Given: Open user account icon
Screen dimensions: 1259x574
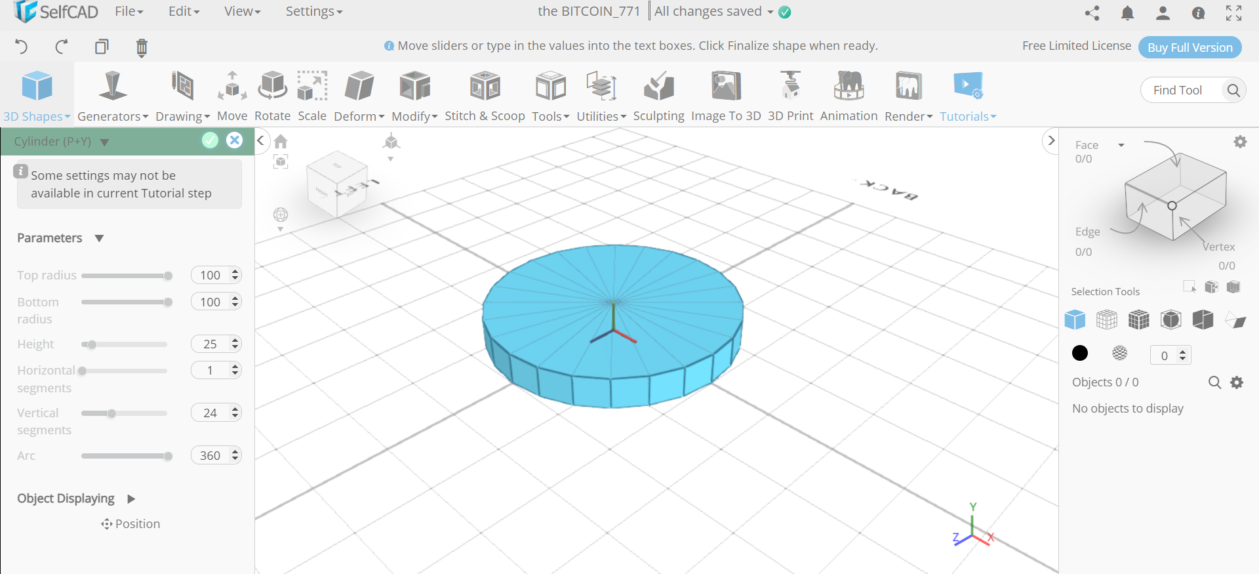Looking at the screenshot, I should point(1163,12).
